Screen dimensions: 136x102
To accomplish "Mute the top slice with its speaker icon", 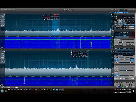I will 44,20.
